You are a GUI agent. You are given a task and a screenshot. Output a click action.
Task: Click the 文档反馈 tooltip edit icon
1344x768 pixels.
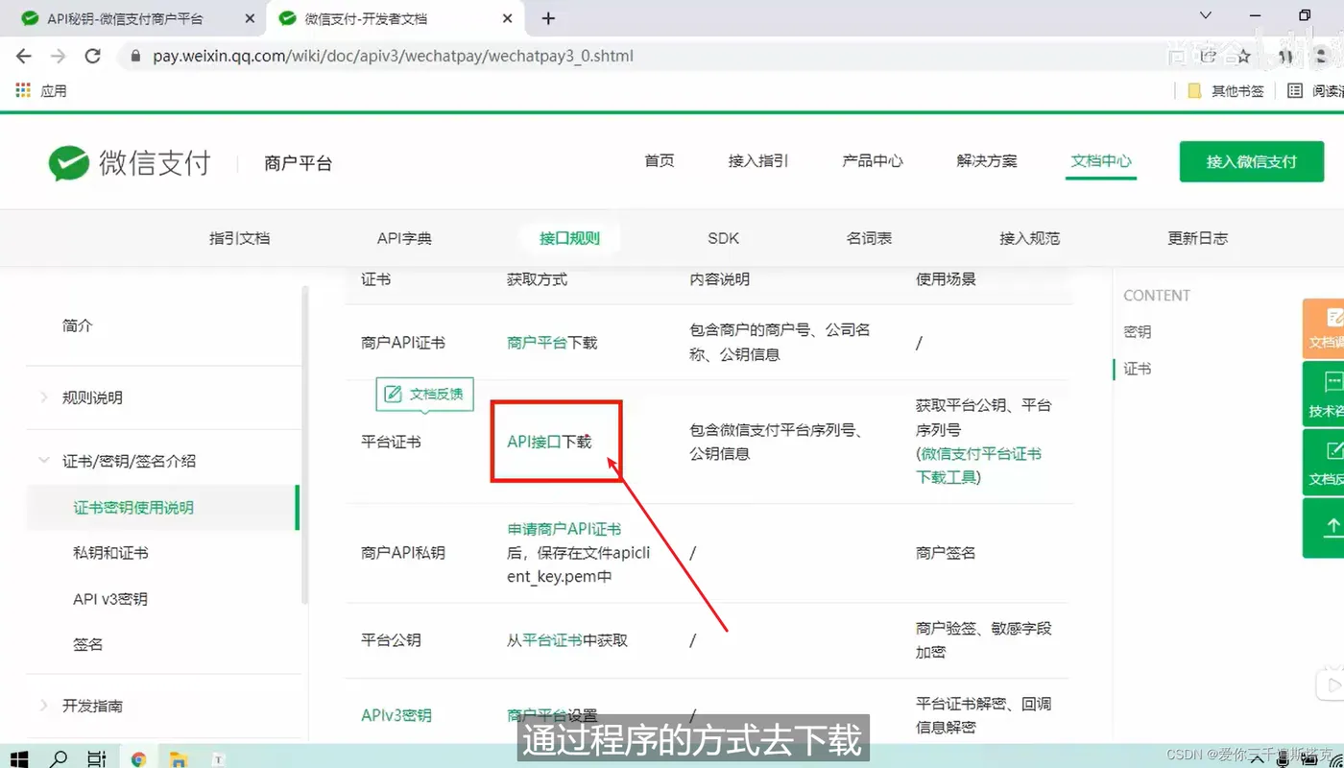393,394
